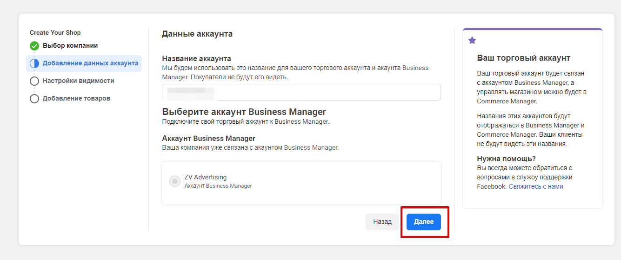
Task: Click the green checkmark beside Выбор компании
Action: [34, 46]
